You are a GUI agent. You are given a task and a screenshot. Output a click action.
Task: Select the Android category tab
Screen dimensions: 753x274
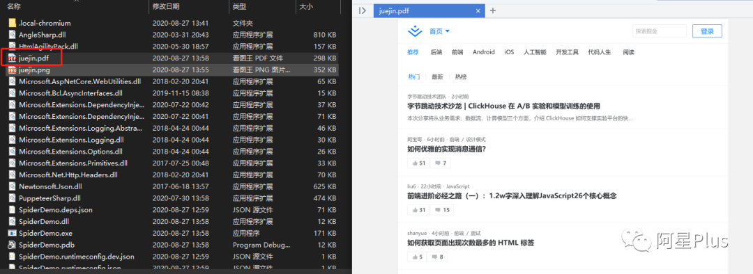[x=484, y=52]
